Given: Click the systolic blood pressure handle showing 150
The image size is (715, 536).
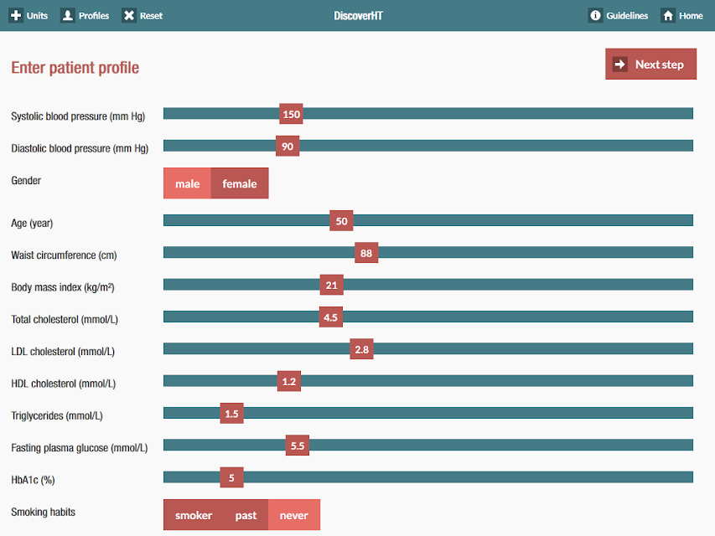Looking at the screenshot, I should pyautogui.click(x=291, y=114).
